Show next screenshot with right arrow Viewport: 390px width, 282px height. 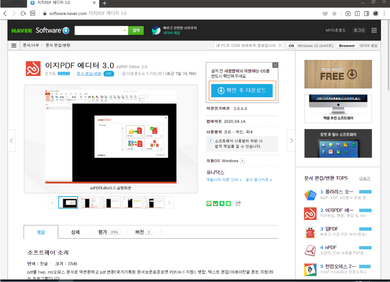(291, 140)
